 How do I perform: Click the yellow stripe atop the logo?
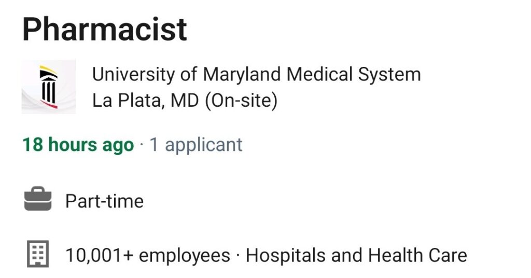(x=48, y=69)
